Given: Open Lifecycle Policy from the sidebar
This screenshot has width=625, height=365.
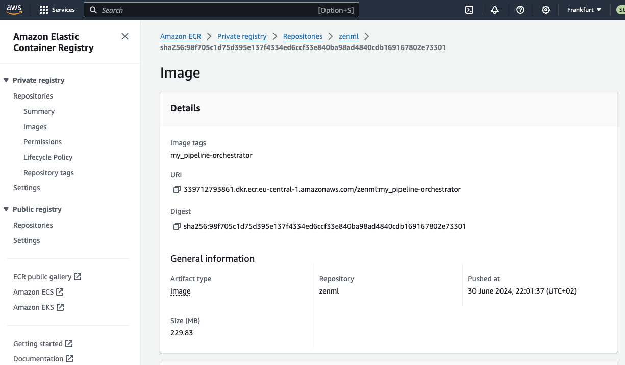Looking at the screenshot, I should point(48,157).
